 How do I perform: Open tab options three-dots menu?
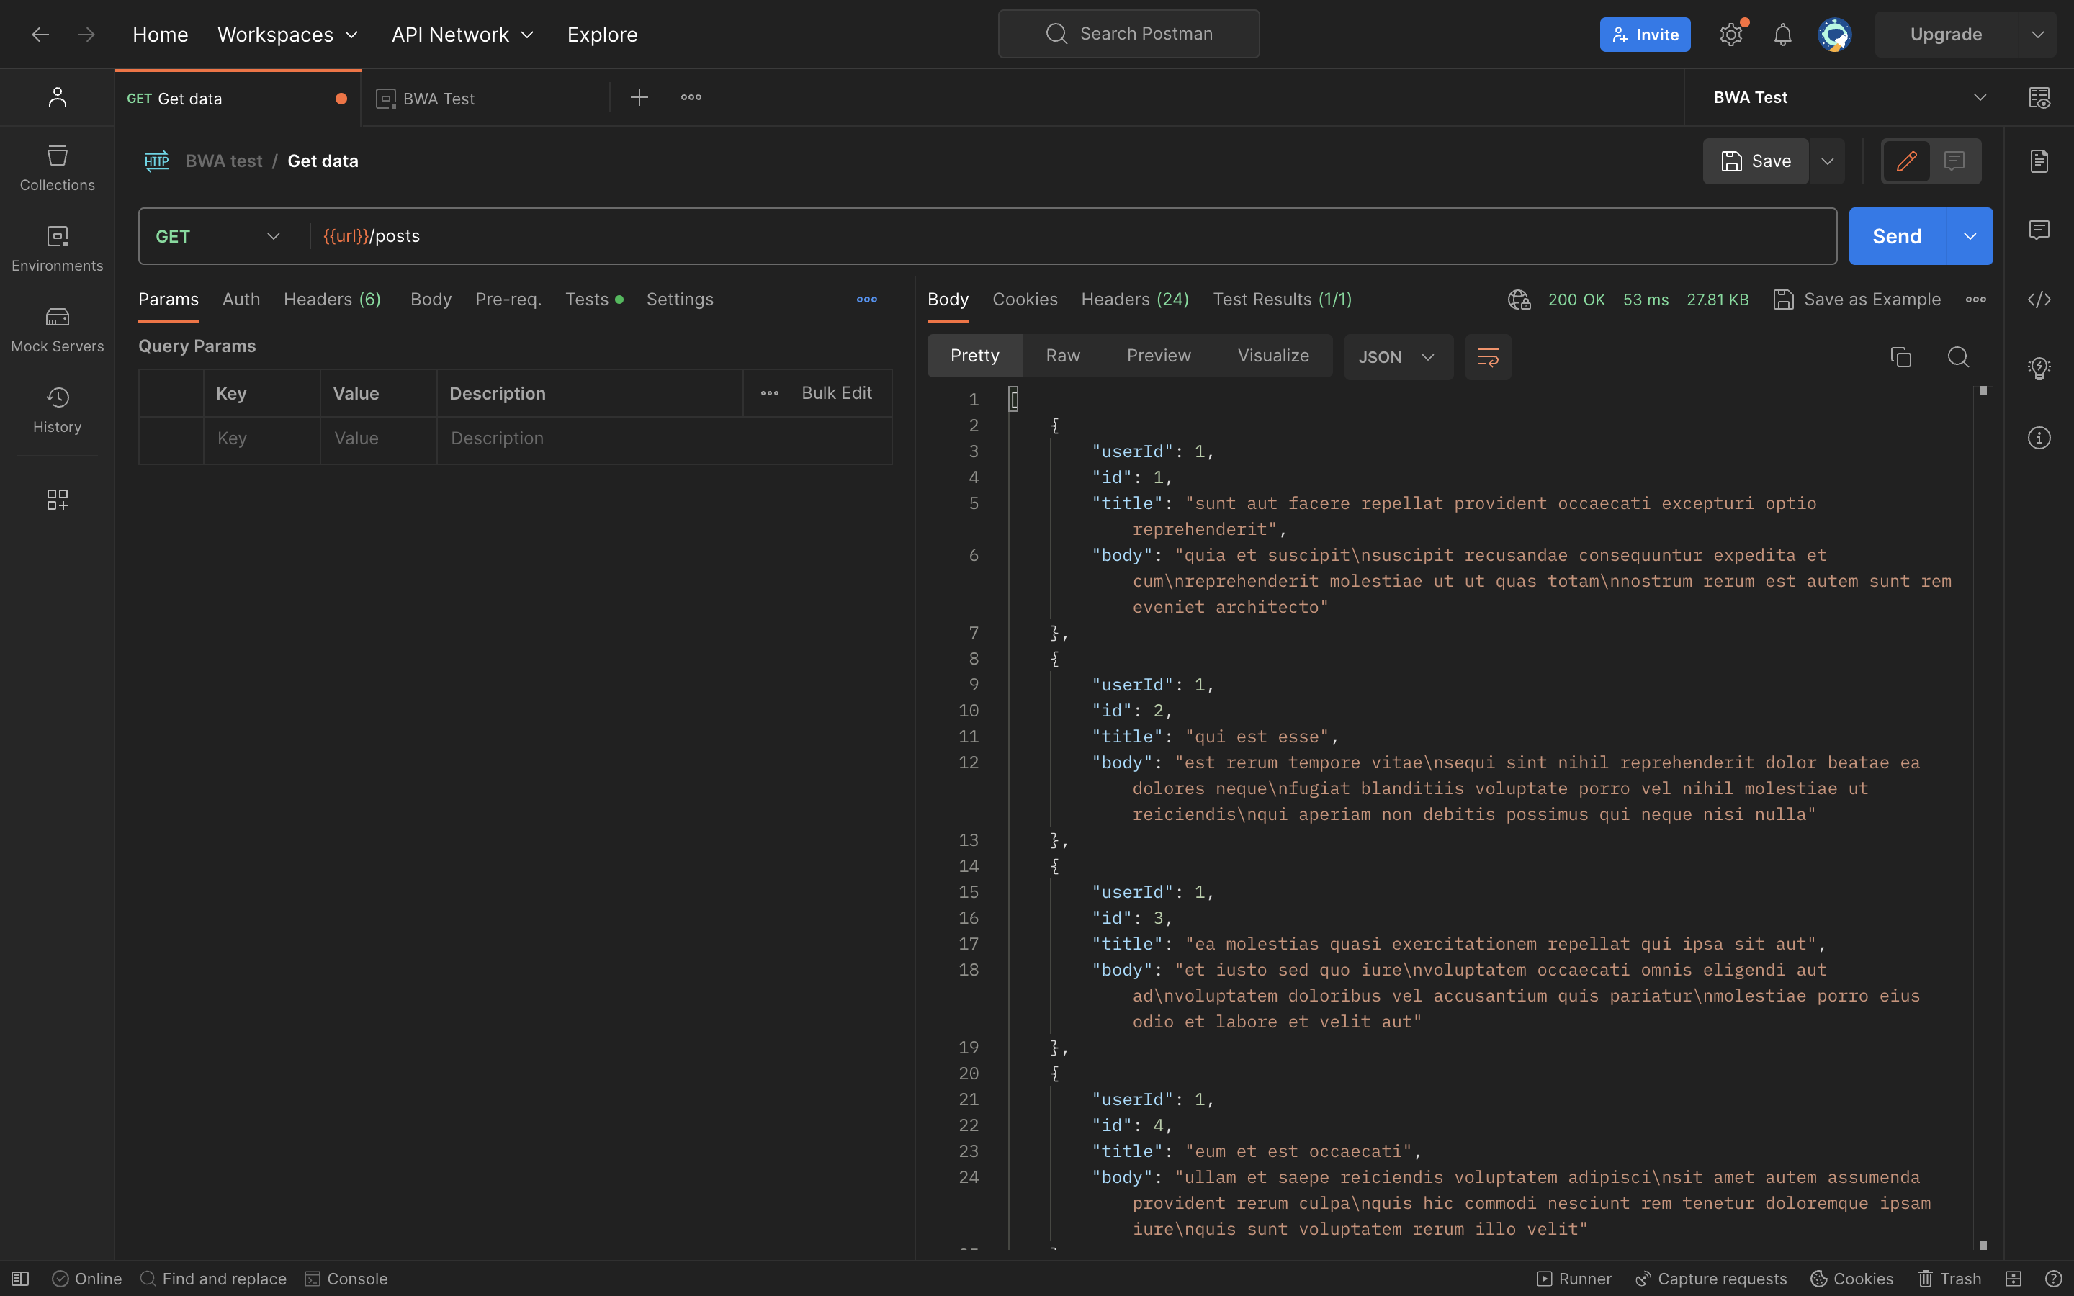point(691,97)
